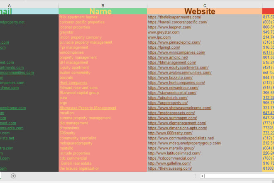Add a new sheet with plus icon
This screenshot has height=183, width=274.
[x=13, y=176]
